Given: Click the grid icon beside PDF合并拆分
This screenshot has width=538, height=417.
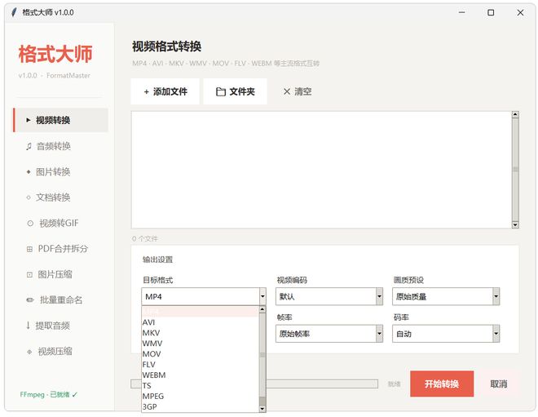Looking at the screenshot, I should click(x=29, y=249).
